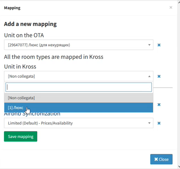The image size is (180, 169).
Task: Click the vertical scrollbar track of the dialog
Action: tap(179, 84)
